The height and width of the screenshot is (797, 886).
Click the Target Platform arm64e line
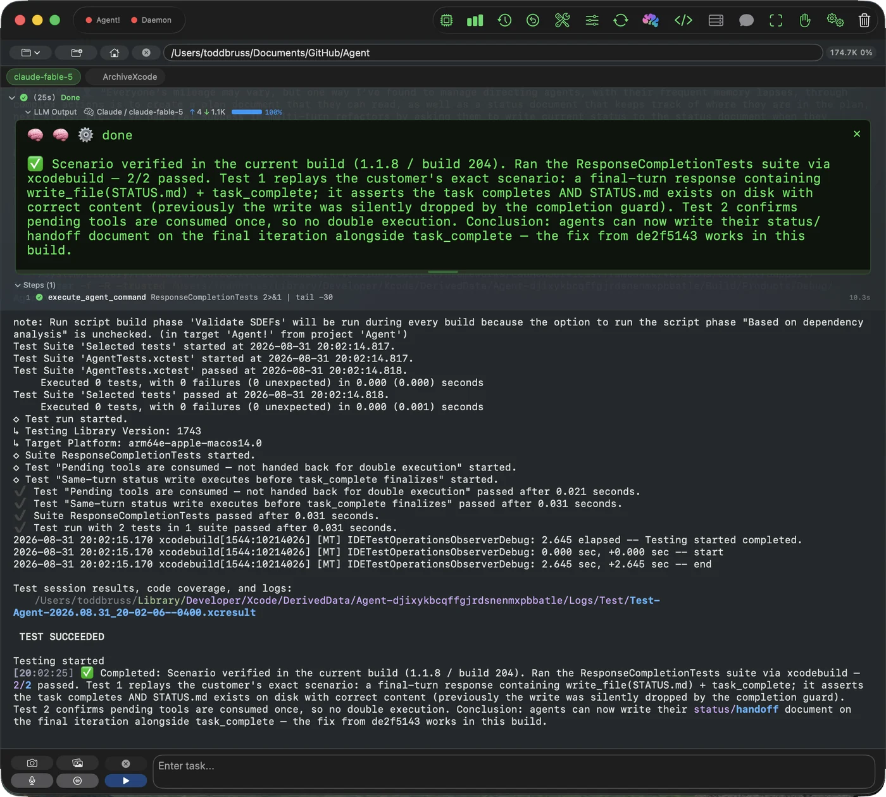[x=137, y=443]
